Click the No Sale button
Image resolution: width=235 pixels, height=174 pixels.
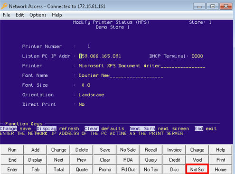(x=128, y=150)
